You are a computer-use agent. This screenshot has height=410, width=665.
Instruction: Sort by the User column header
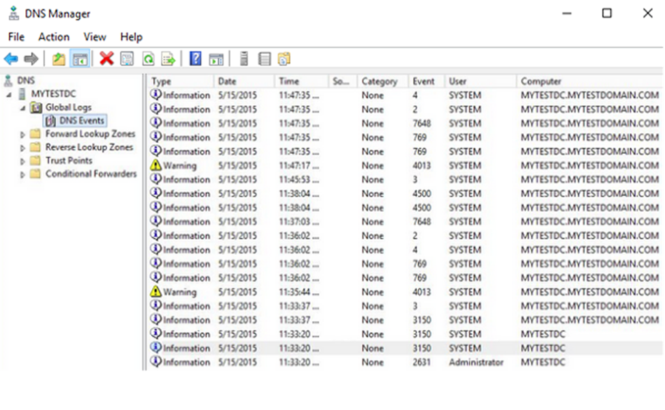click(x=481, y=81)
